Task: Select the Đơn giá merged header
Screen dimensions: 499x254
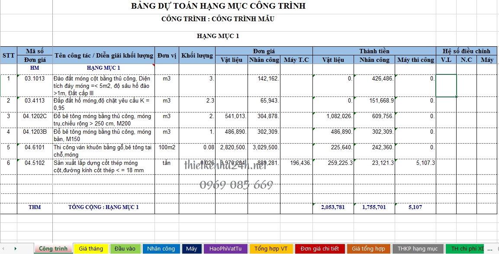Action: pyautogui.click(x=264, y=51)
